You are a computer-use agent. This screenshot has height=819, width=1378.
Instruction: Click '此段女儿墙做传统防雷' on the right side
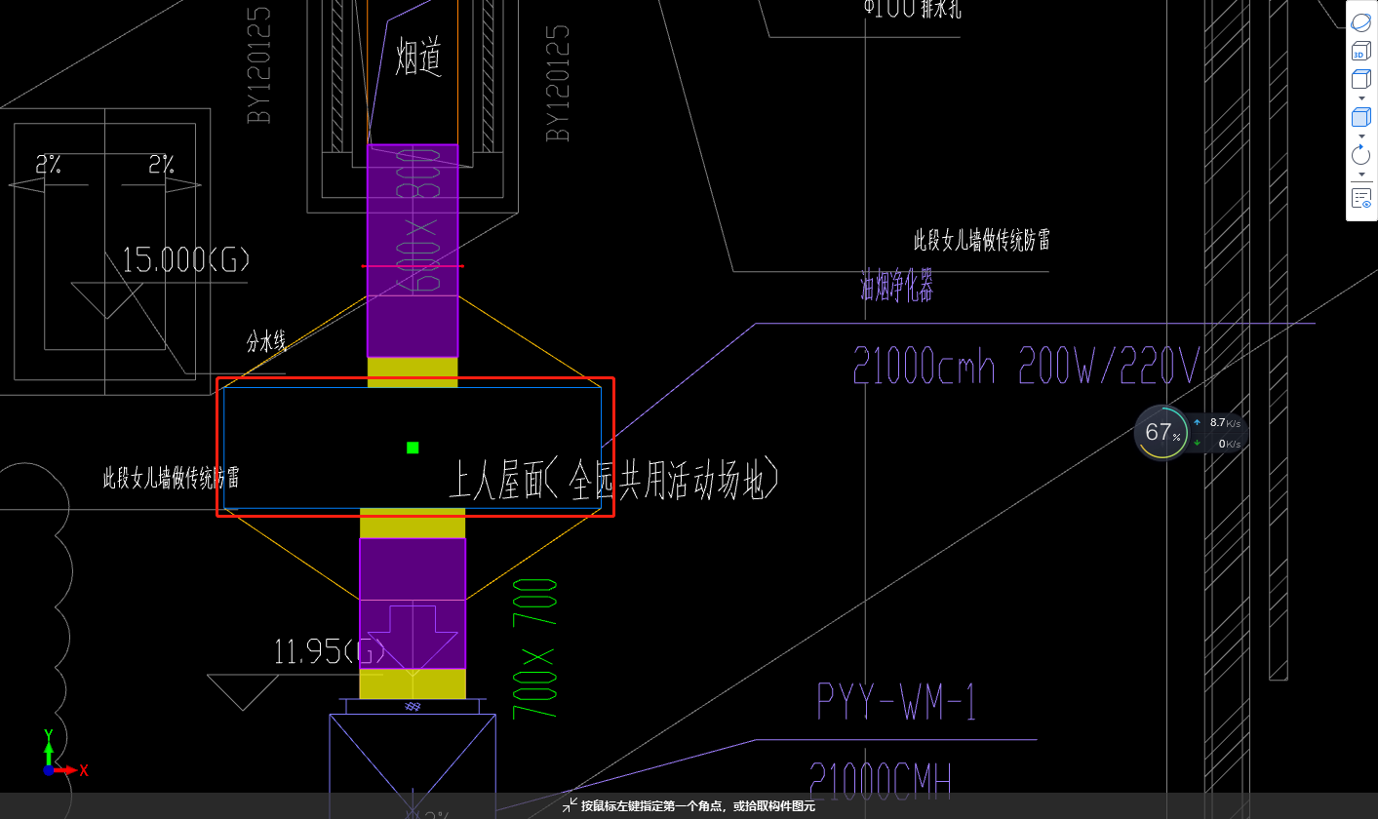click(x=981, y=240)
